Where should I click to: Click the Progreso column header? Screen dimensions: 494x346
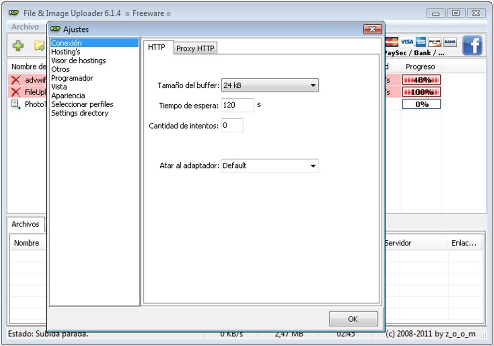pyautogui.click(x=421, y=67)
